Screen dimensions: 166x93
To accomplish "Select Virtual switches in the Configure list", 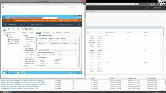I will point(29,48).
